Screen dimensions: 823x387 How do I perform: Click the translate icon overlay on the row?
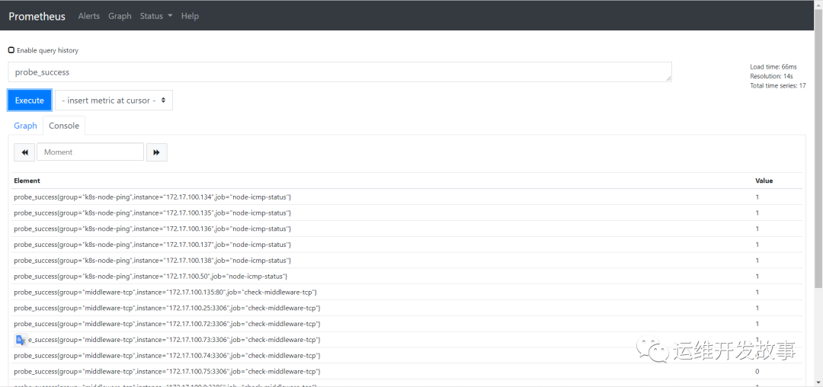coord(21,340)
